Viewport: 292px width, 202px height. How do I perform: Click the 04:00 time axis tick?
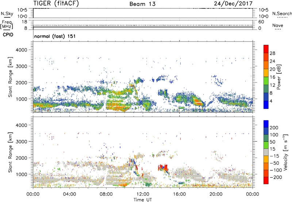pyautogui.click(x=70, y=194)
